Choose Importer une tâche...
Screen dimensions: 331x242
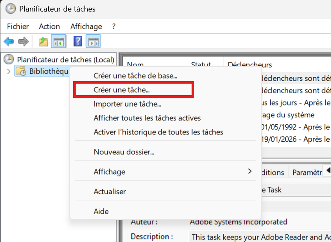tap(165, 104)
